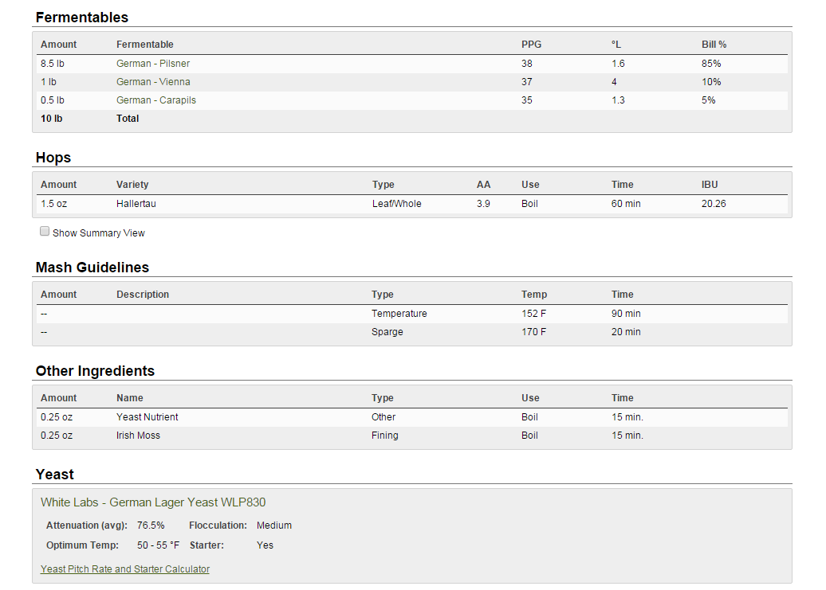This screenshot has height=590, width=826.
Task: Click the Fermentables section heading
Action: click(x=82, y=18)
